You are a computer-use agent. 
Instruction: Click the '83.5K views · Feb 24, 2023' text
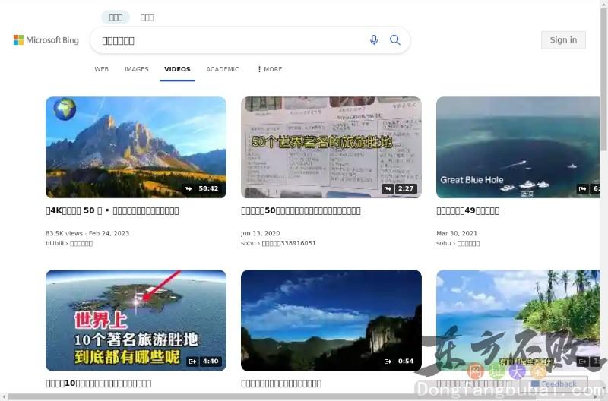(x=87, y=233)
